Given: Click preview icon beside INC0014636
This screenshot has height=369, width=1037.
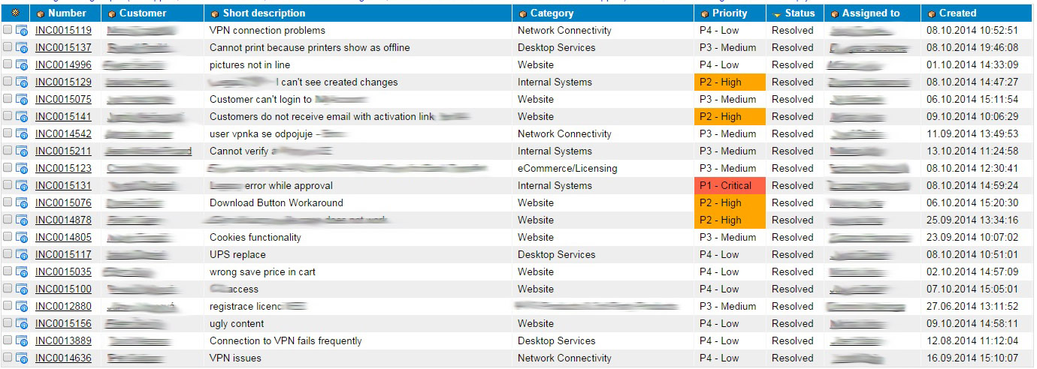Looking at the screenshot, I should 22,358.
